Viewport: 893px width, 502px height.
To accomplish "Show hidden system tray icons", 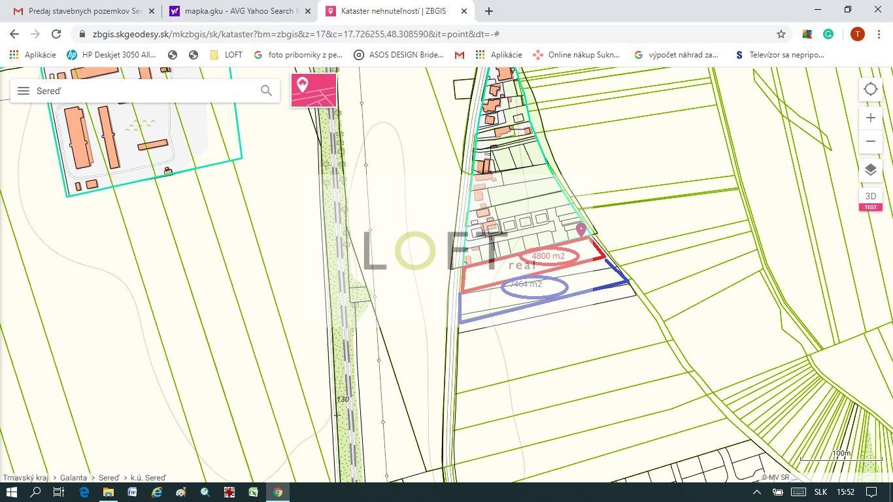I will tap(757, 492).
